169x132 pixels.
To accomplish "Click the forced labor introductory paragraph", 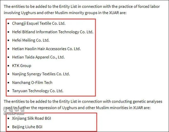I will tap(82, 10).
